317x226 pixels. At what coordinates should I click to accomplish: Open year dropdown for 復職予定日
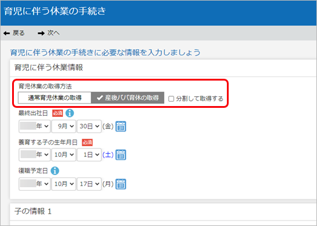(x=34, y=184)
